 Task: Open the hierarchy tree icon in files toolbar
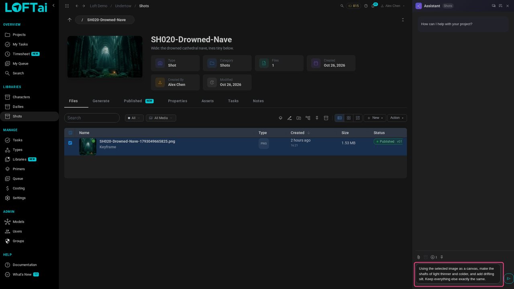(308, 118)
